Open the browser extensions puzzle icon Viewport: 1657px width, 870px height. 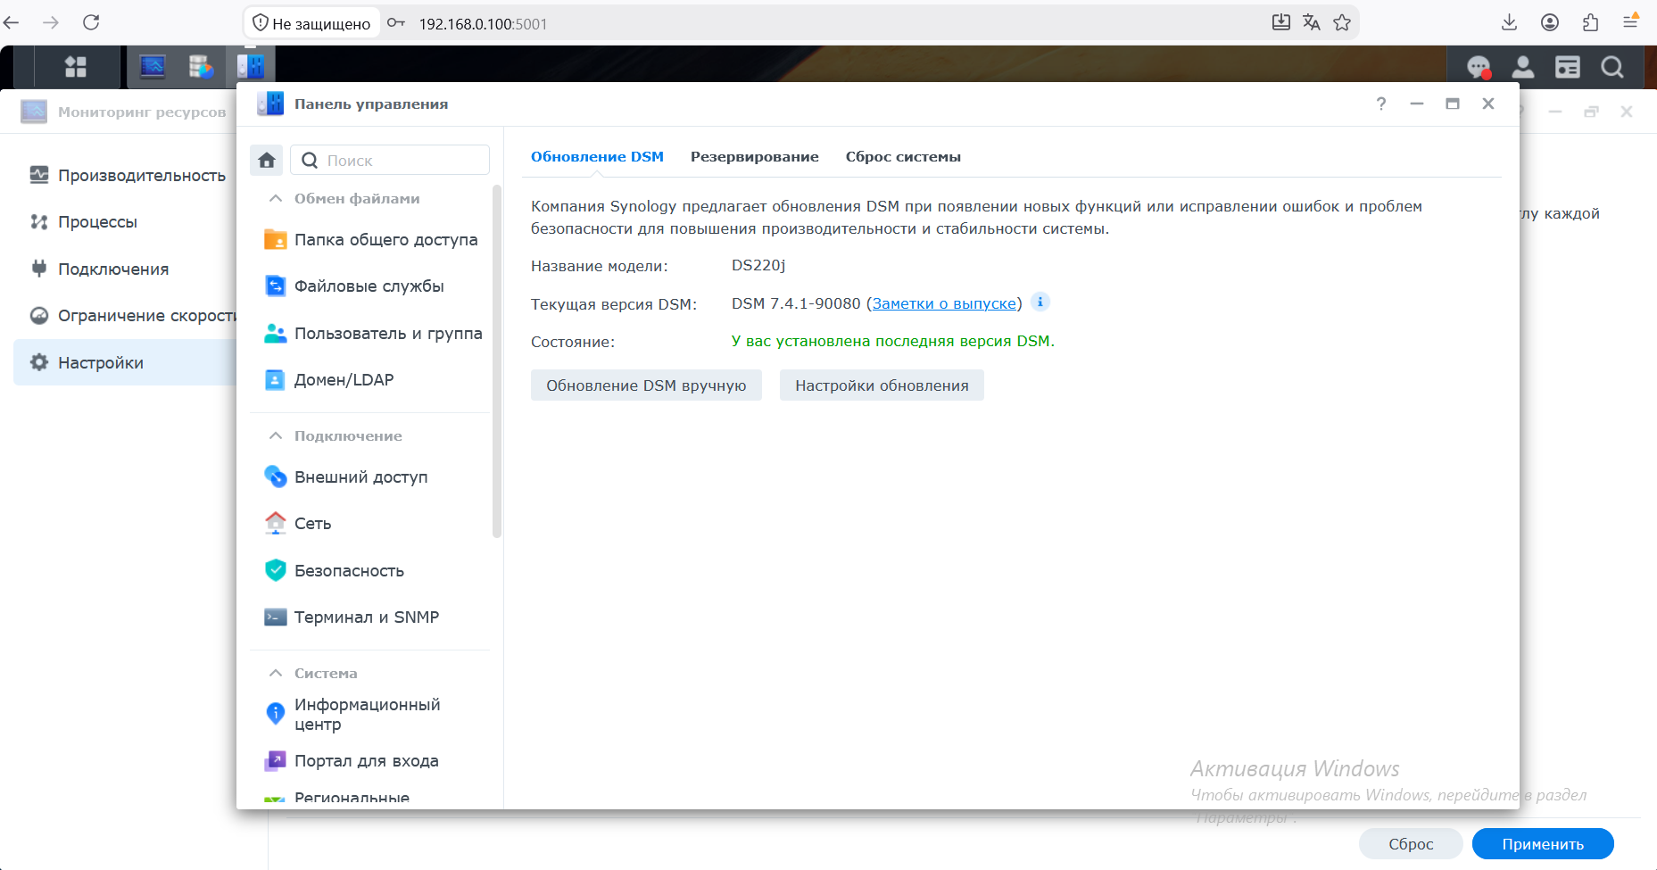click(1590, 22)
